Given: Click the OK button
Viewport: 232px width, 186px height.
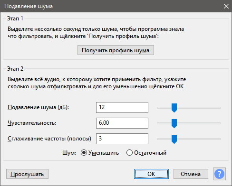Looking at the screenshot, I should (151, 174).
